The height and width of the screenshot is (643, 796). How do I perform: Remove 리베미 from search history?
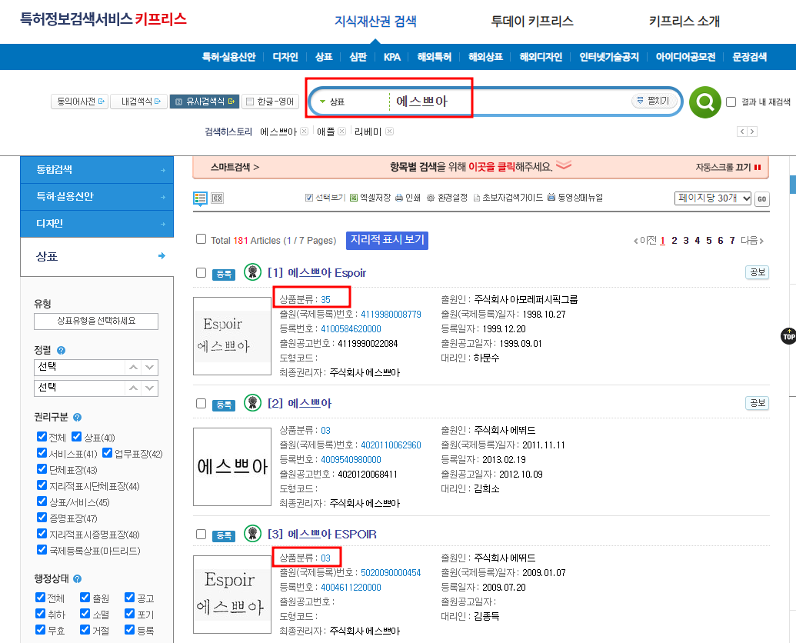[389, 132]
